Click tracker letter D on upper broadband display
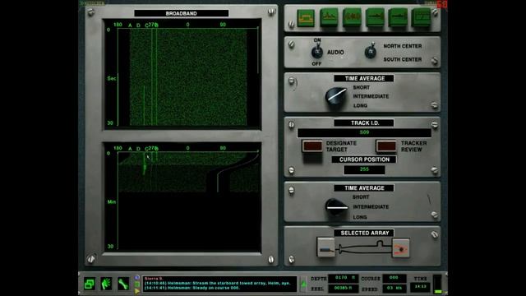This screenshot has height=296, width=526. pyautogui.click(x=138, y=25)
